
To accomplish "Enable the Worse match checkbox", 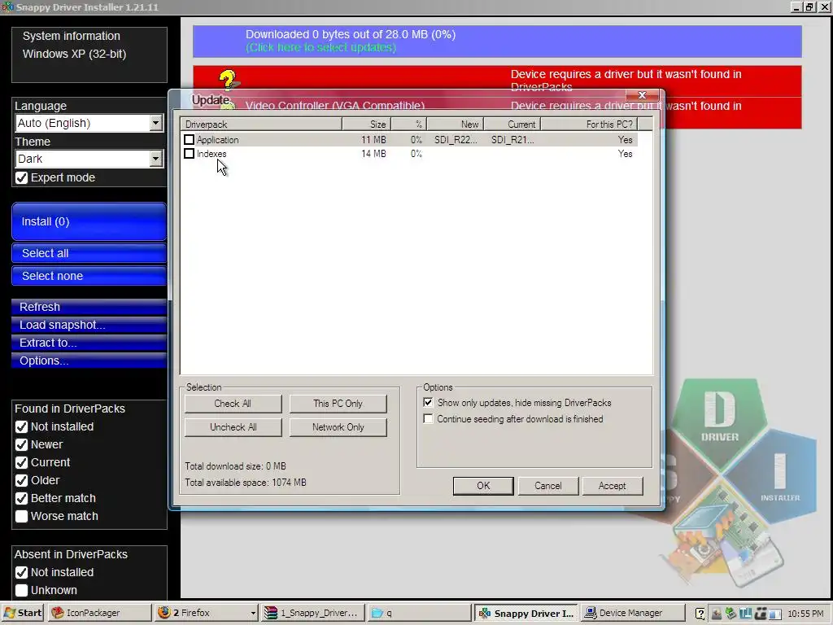I will click(21, 516).
